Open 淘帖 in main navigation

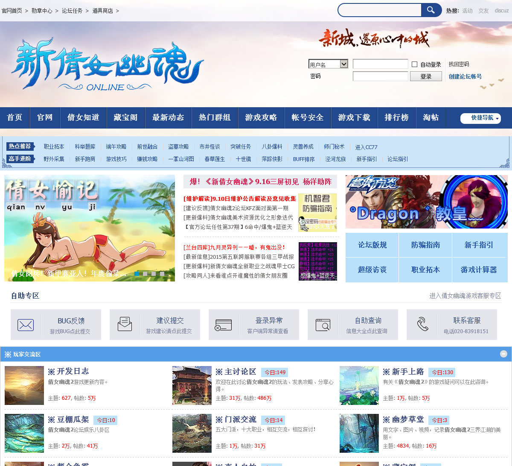click(x=431, y=117)
